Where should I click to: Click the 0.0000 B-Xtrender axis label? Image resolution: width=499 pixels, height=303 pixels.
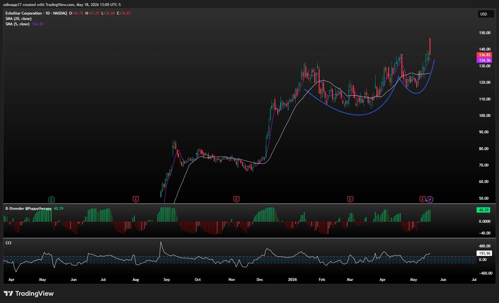click(484, 221)
